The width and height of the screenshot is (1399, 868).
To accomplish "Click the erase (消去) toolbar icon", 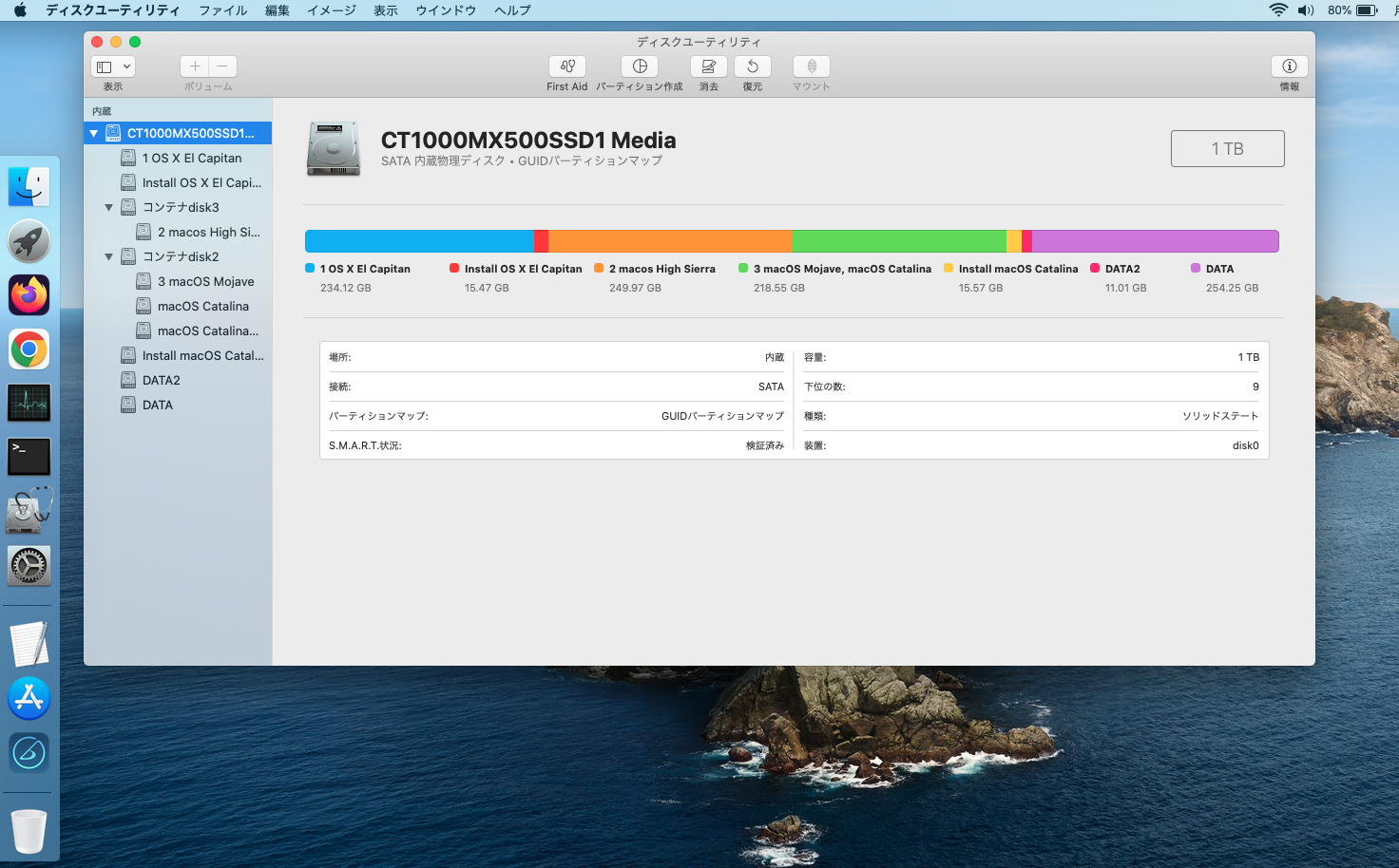I will click(709, 66).
